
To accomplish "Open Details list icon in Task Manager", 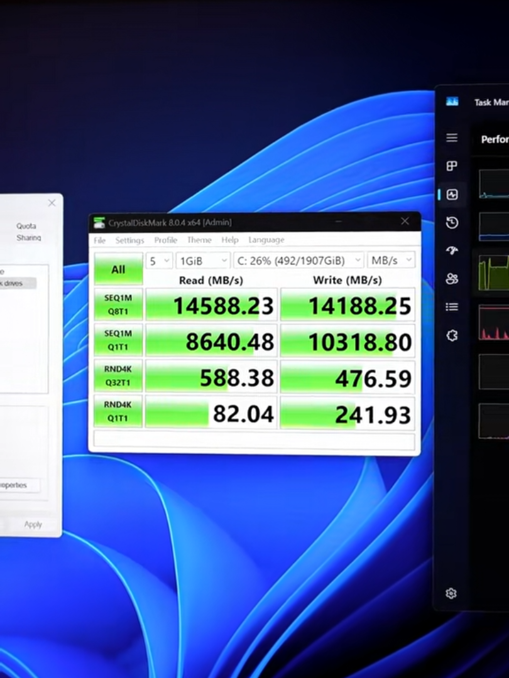I will (452, 307).
